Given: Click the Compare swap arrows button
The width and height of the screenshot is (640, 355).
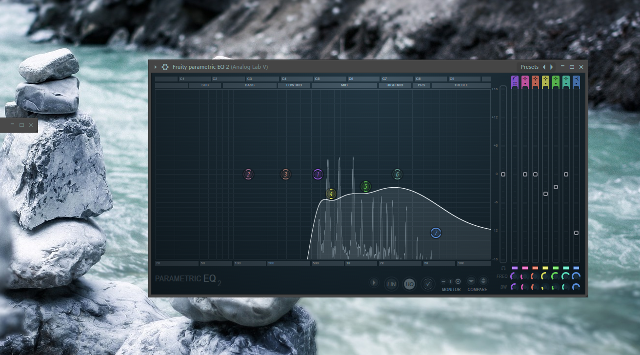Looking at the screenshot, I should [483, 281].
